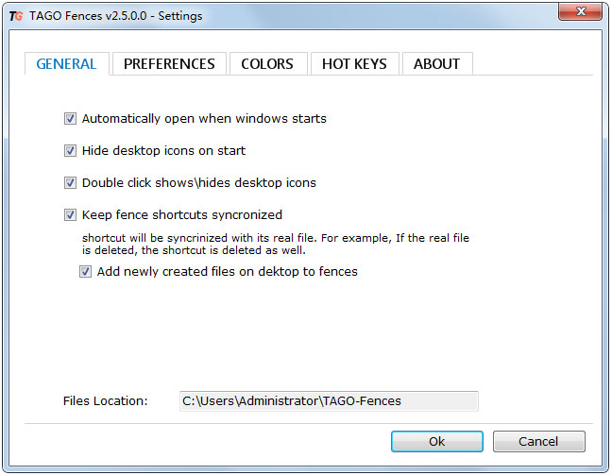Toggle Automatically open when windows starts
The image size is (612, 475).
coord(70,119)
